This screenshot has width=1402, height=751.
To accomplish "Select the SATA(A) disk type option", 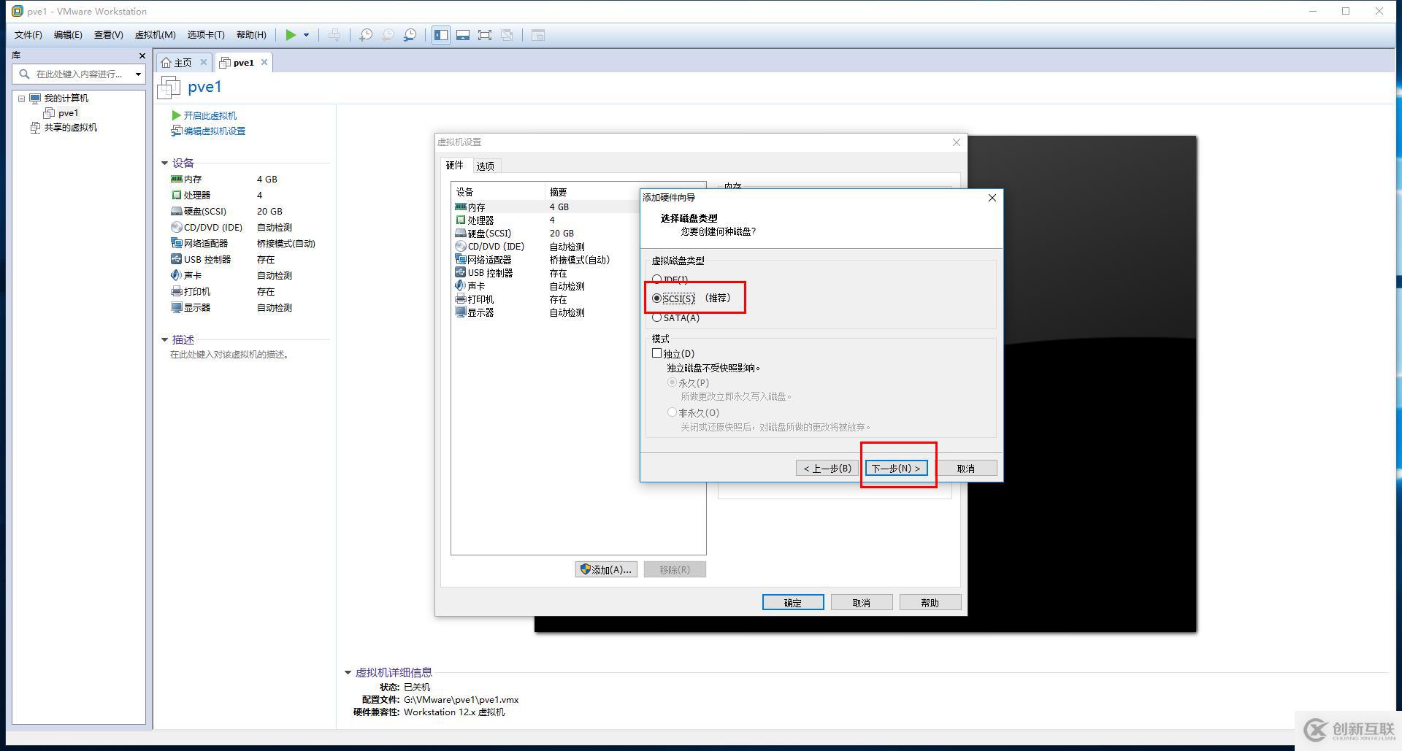I will pos(656,317).
